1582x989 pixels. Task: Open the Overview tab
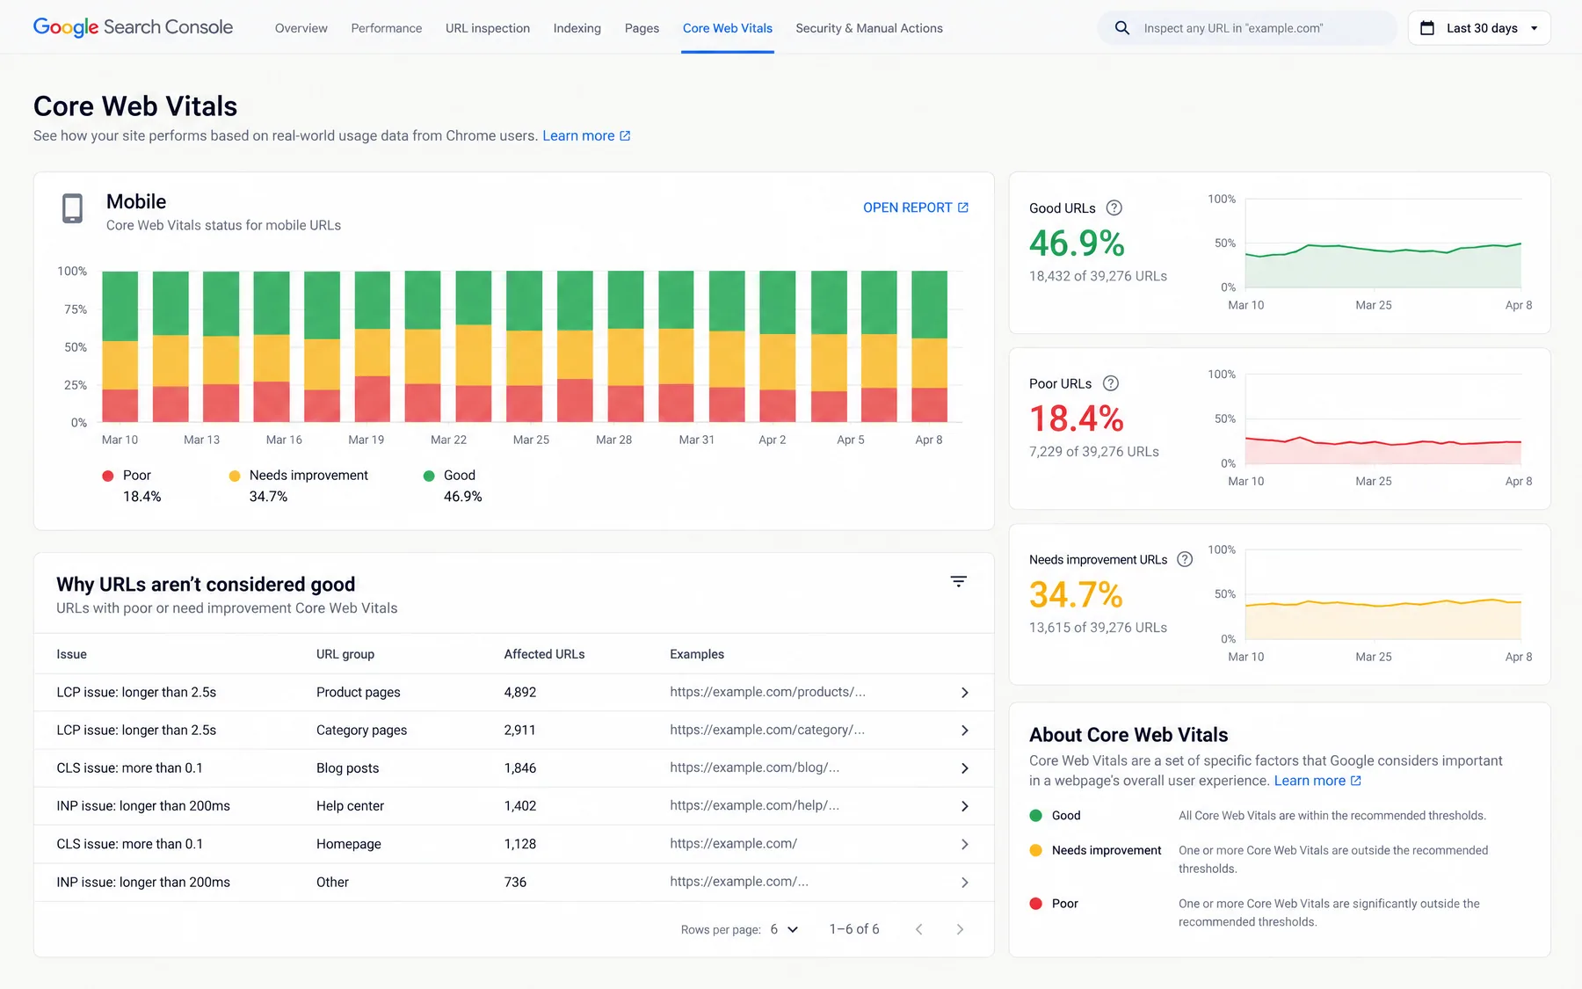[301, 28]
